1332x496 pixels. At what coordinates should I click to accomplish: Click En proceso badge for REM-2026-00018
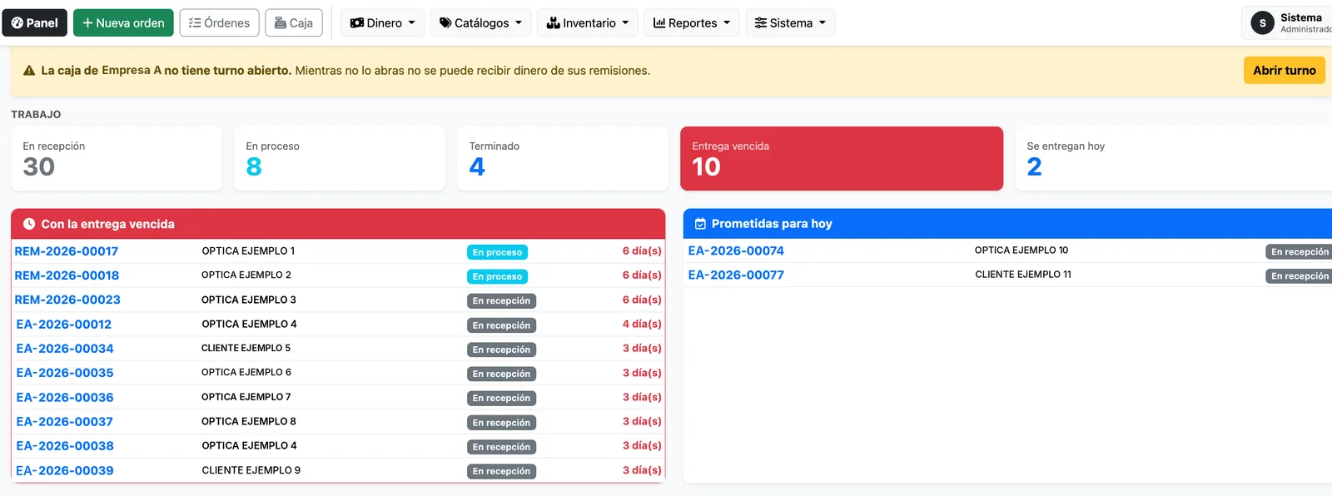pos(497,276)
